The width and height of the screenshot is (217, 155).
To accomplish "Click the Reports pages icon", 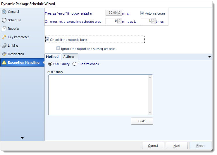I will [4, 29].
